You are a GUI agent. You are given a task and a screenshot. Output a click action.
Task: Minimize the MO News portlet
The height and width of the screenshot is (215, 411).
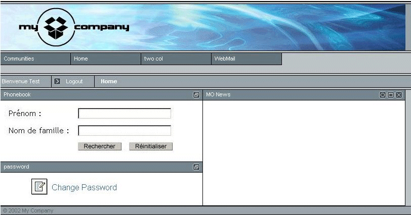click(383, 95)
